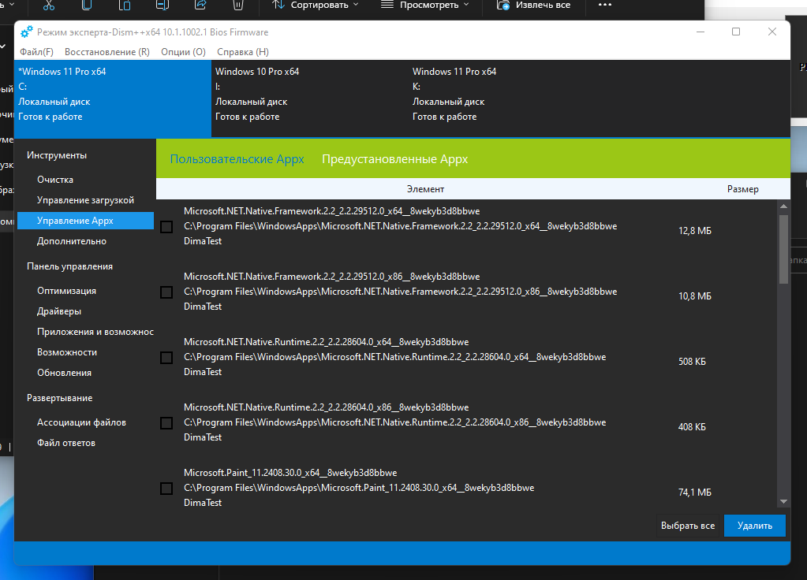
Task: Open the View dropdown in Explorer toolbar
Action: tap(425, 6)
